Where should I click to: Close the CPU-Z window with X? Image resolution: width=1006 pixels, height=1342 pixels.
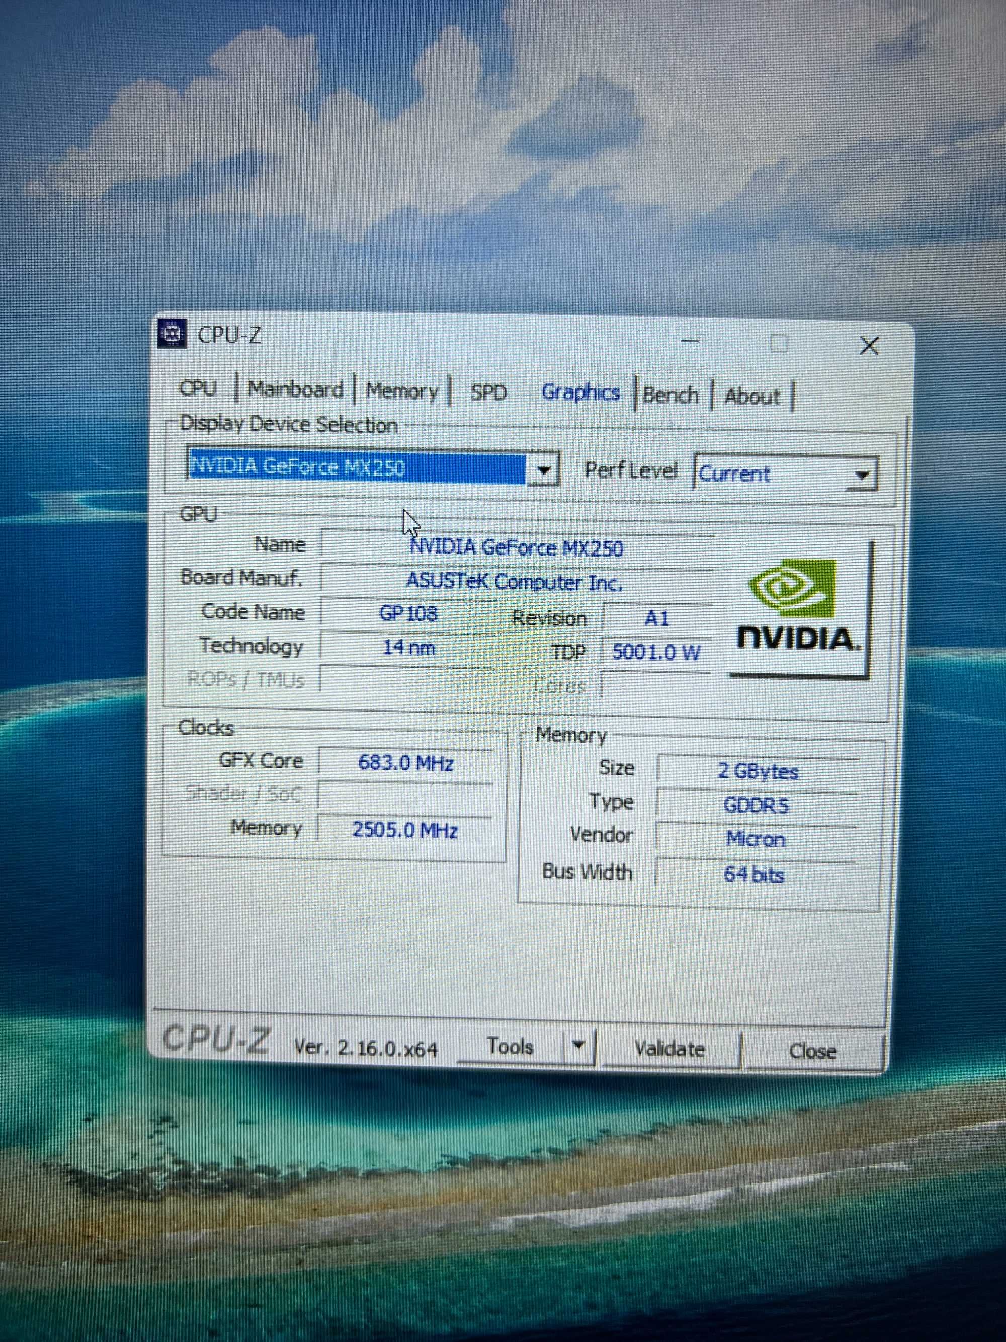(x=869, y=346)
